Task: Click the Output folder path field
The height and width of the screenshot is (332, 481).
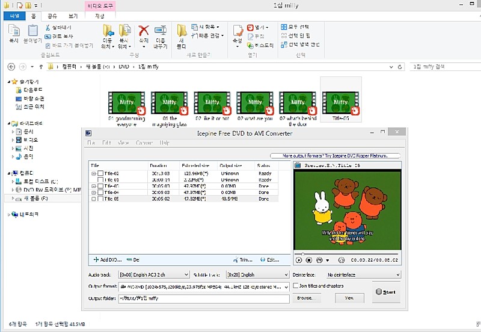Action: (x=204, y=298)
